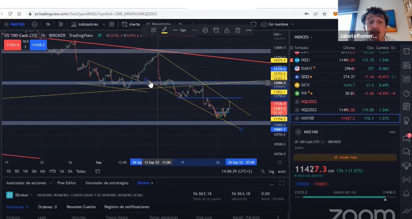Click the add/compare symbol plus icon
The image size is (412, 219).
click(35, 24)
